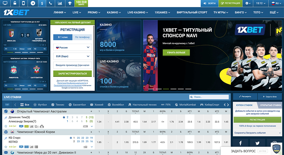Click the phone callback icon
284x155 pixels.
(x=51, y=3)
